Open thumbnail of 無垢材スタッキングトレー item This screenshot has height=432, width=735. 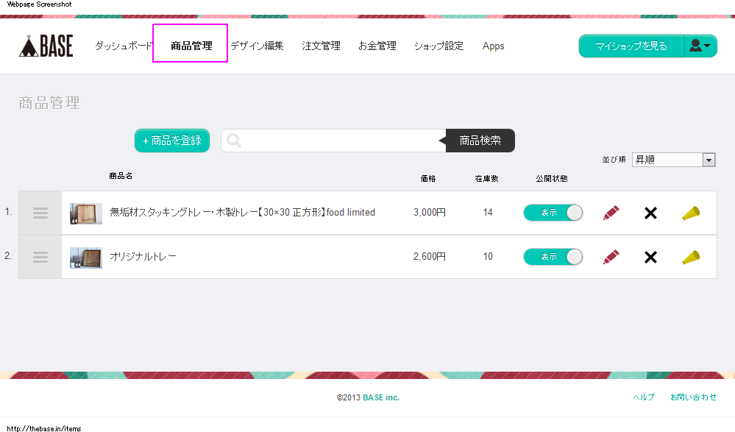86,213
